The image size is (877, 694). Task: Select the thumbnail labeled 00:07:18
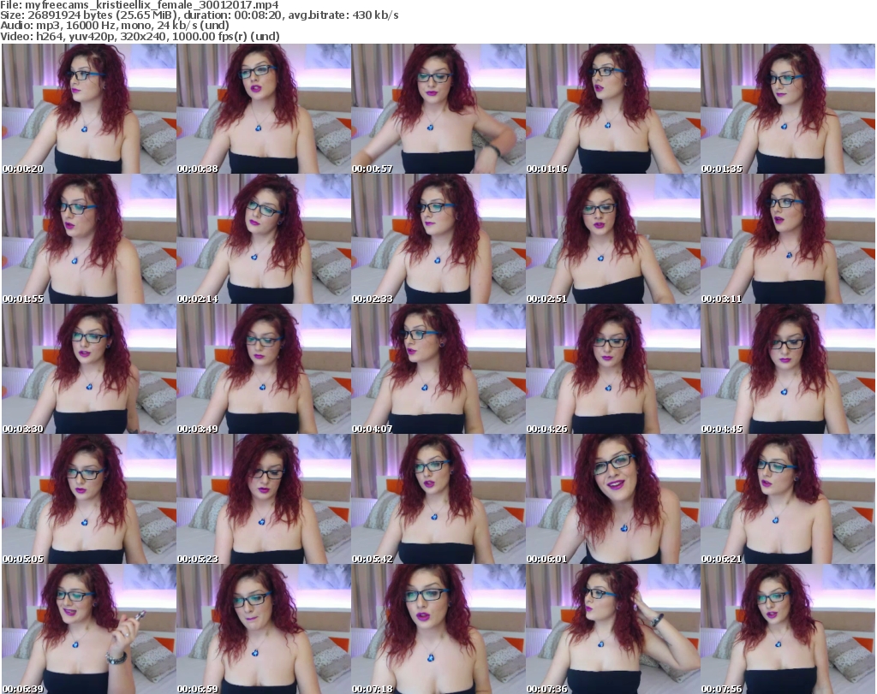438,629
